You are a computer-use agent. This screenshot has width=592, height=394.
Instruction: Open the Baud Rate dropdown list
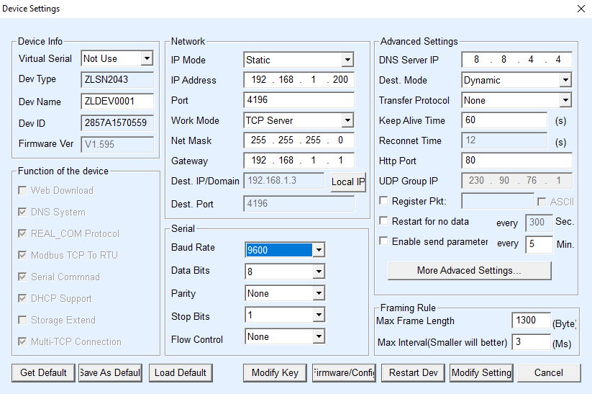319,250
